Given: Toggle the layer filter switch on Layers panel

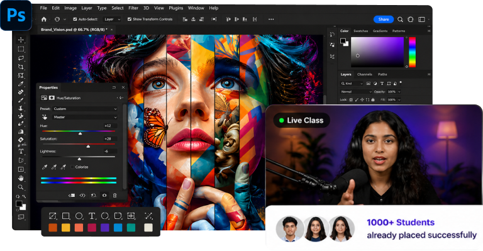Looking at the screenshot, I should (x=401, y=82).
